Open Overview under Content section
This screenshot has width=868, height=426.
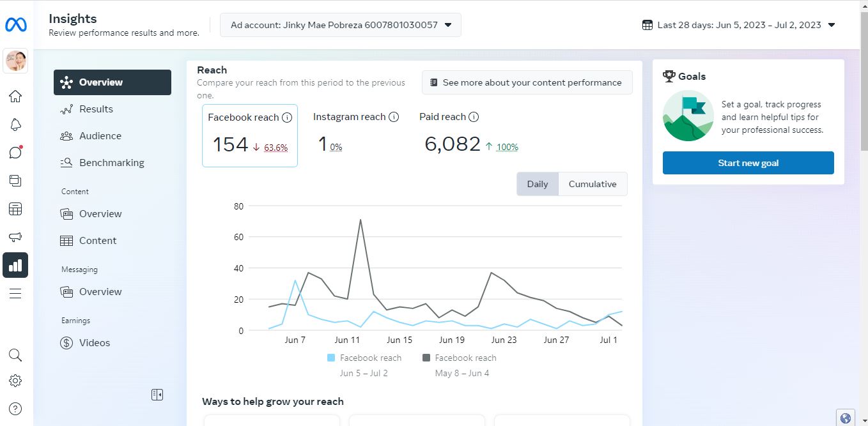click(112, 214)
